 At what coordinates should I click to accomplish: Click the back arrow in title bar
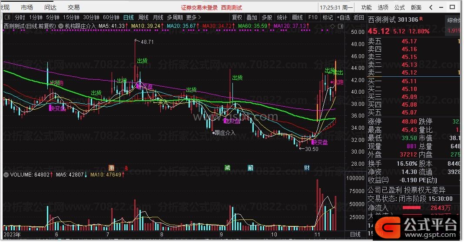[431, 7]
